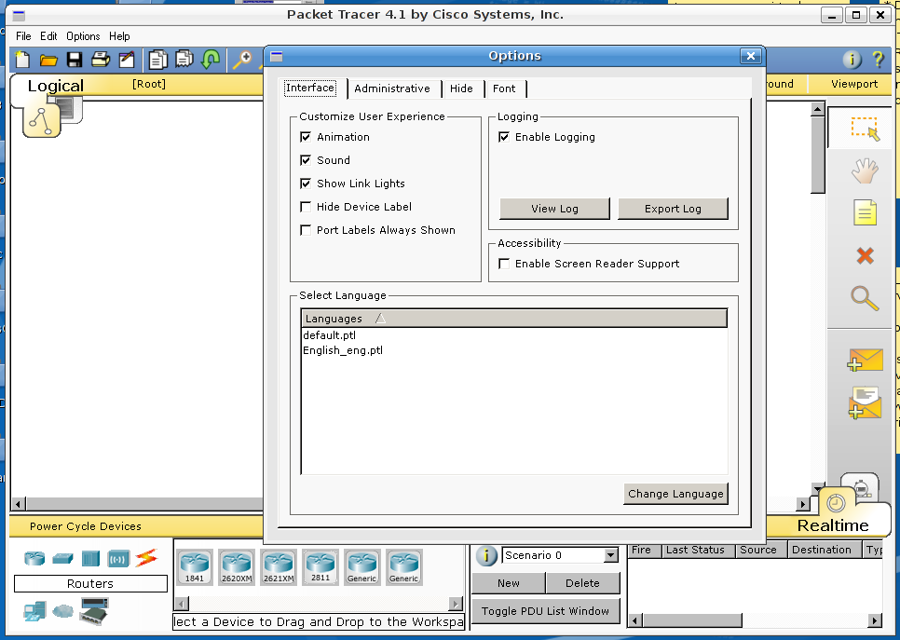The height and width of the screenshot is (640, 900).
Task: Pick the 2620XM router device
Action: pos(237,567)
